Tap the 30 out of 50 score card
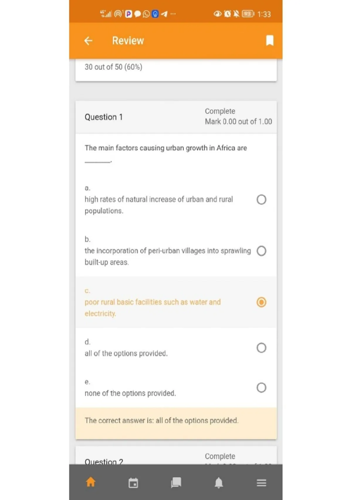The width and height of the screenshot is (352, 500). [x=176, y=70]
